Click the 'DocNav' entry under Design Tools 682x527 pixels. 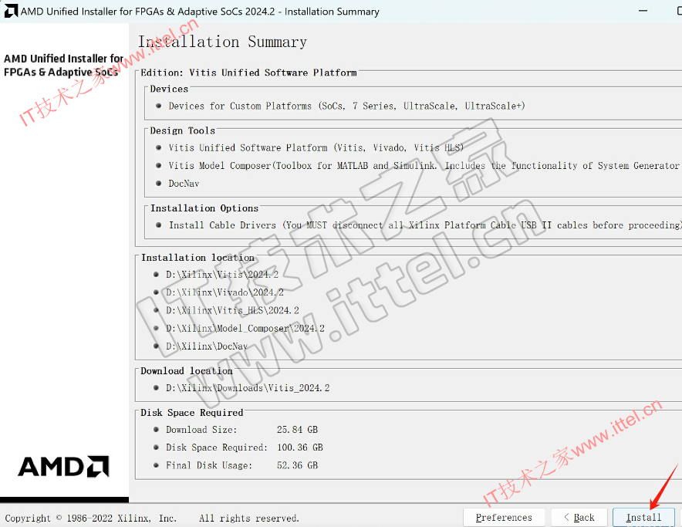pos(184,184)
